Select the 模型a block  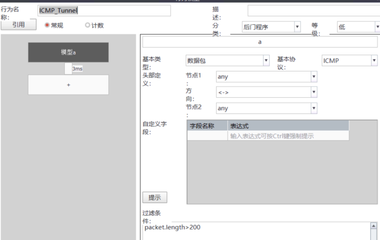(68, 52)
